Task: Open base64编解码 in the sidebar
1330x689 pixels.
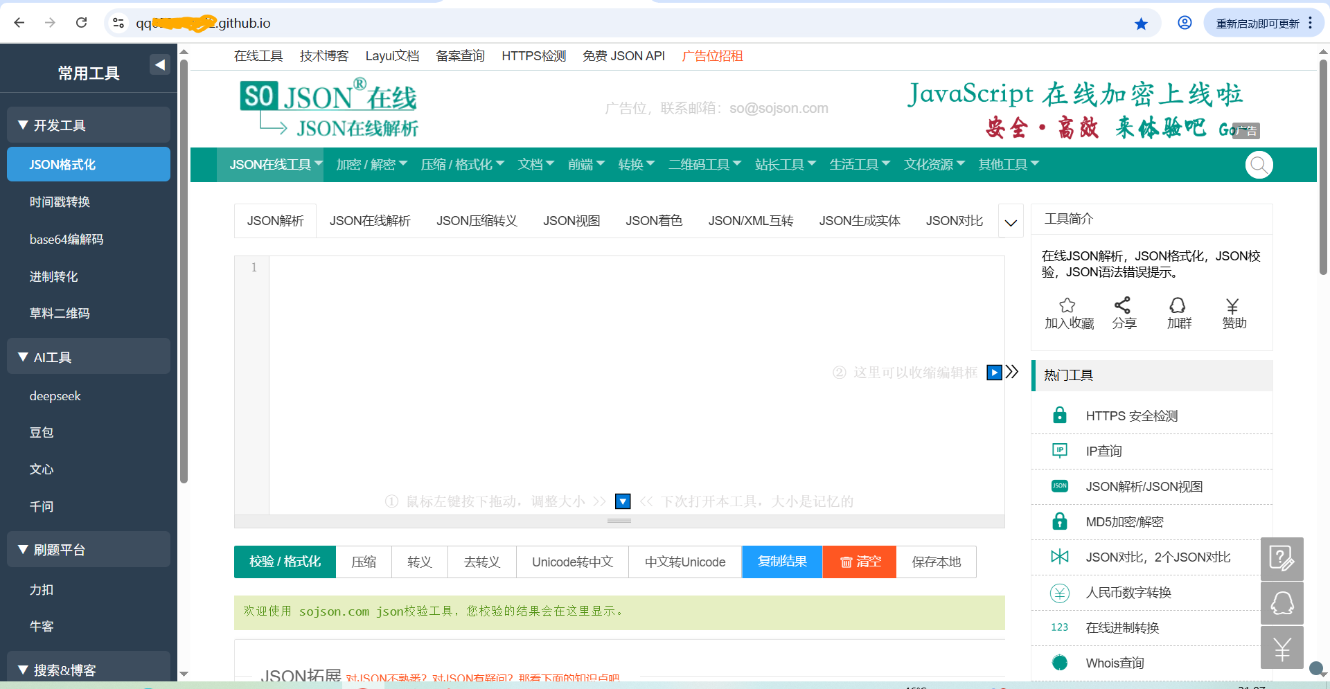Action: (x=66, y=239)
